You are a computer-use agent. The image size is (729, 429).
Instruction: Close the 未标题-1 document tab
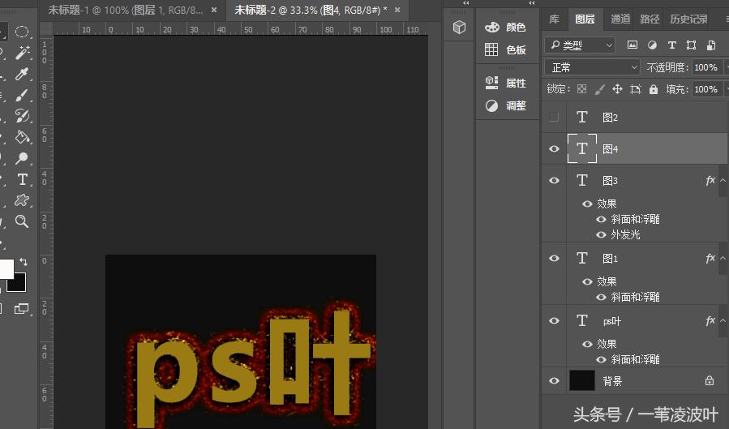214,10
